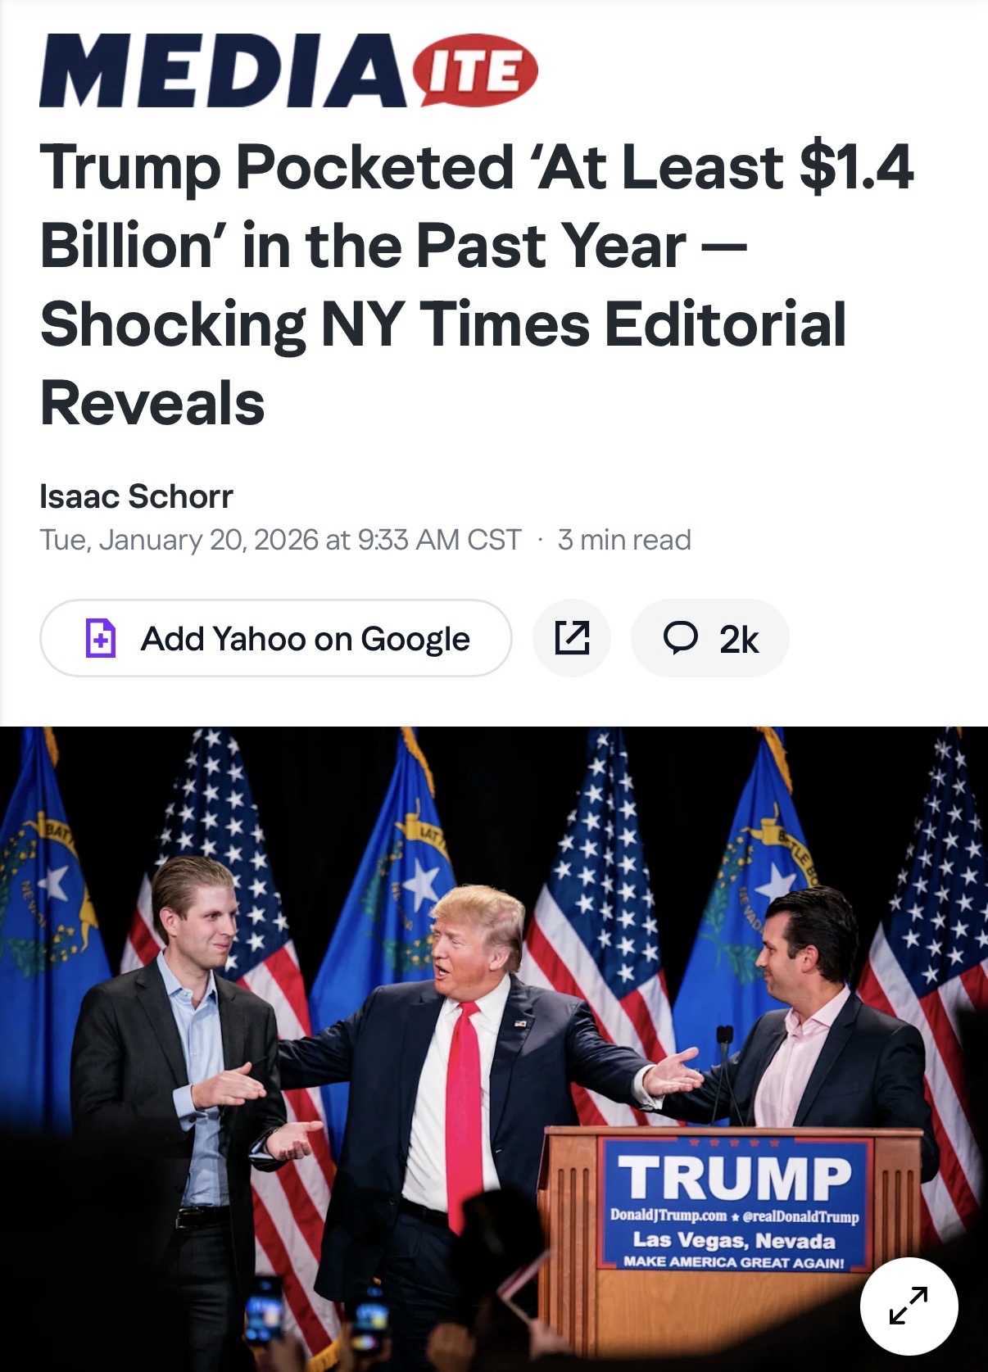Open the share article icon
The width and height of the screenshot is (988, 1372).
[x=572, y=638]
